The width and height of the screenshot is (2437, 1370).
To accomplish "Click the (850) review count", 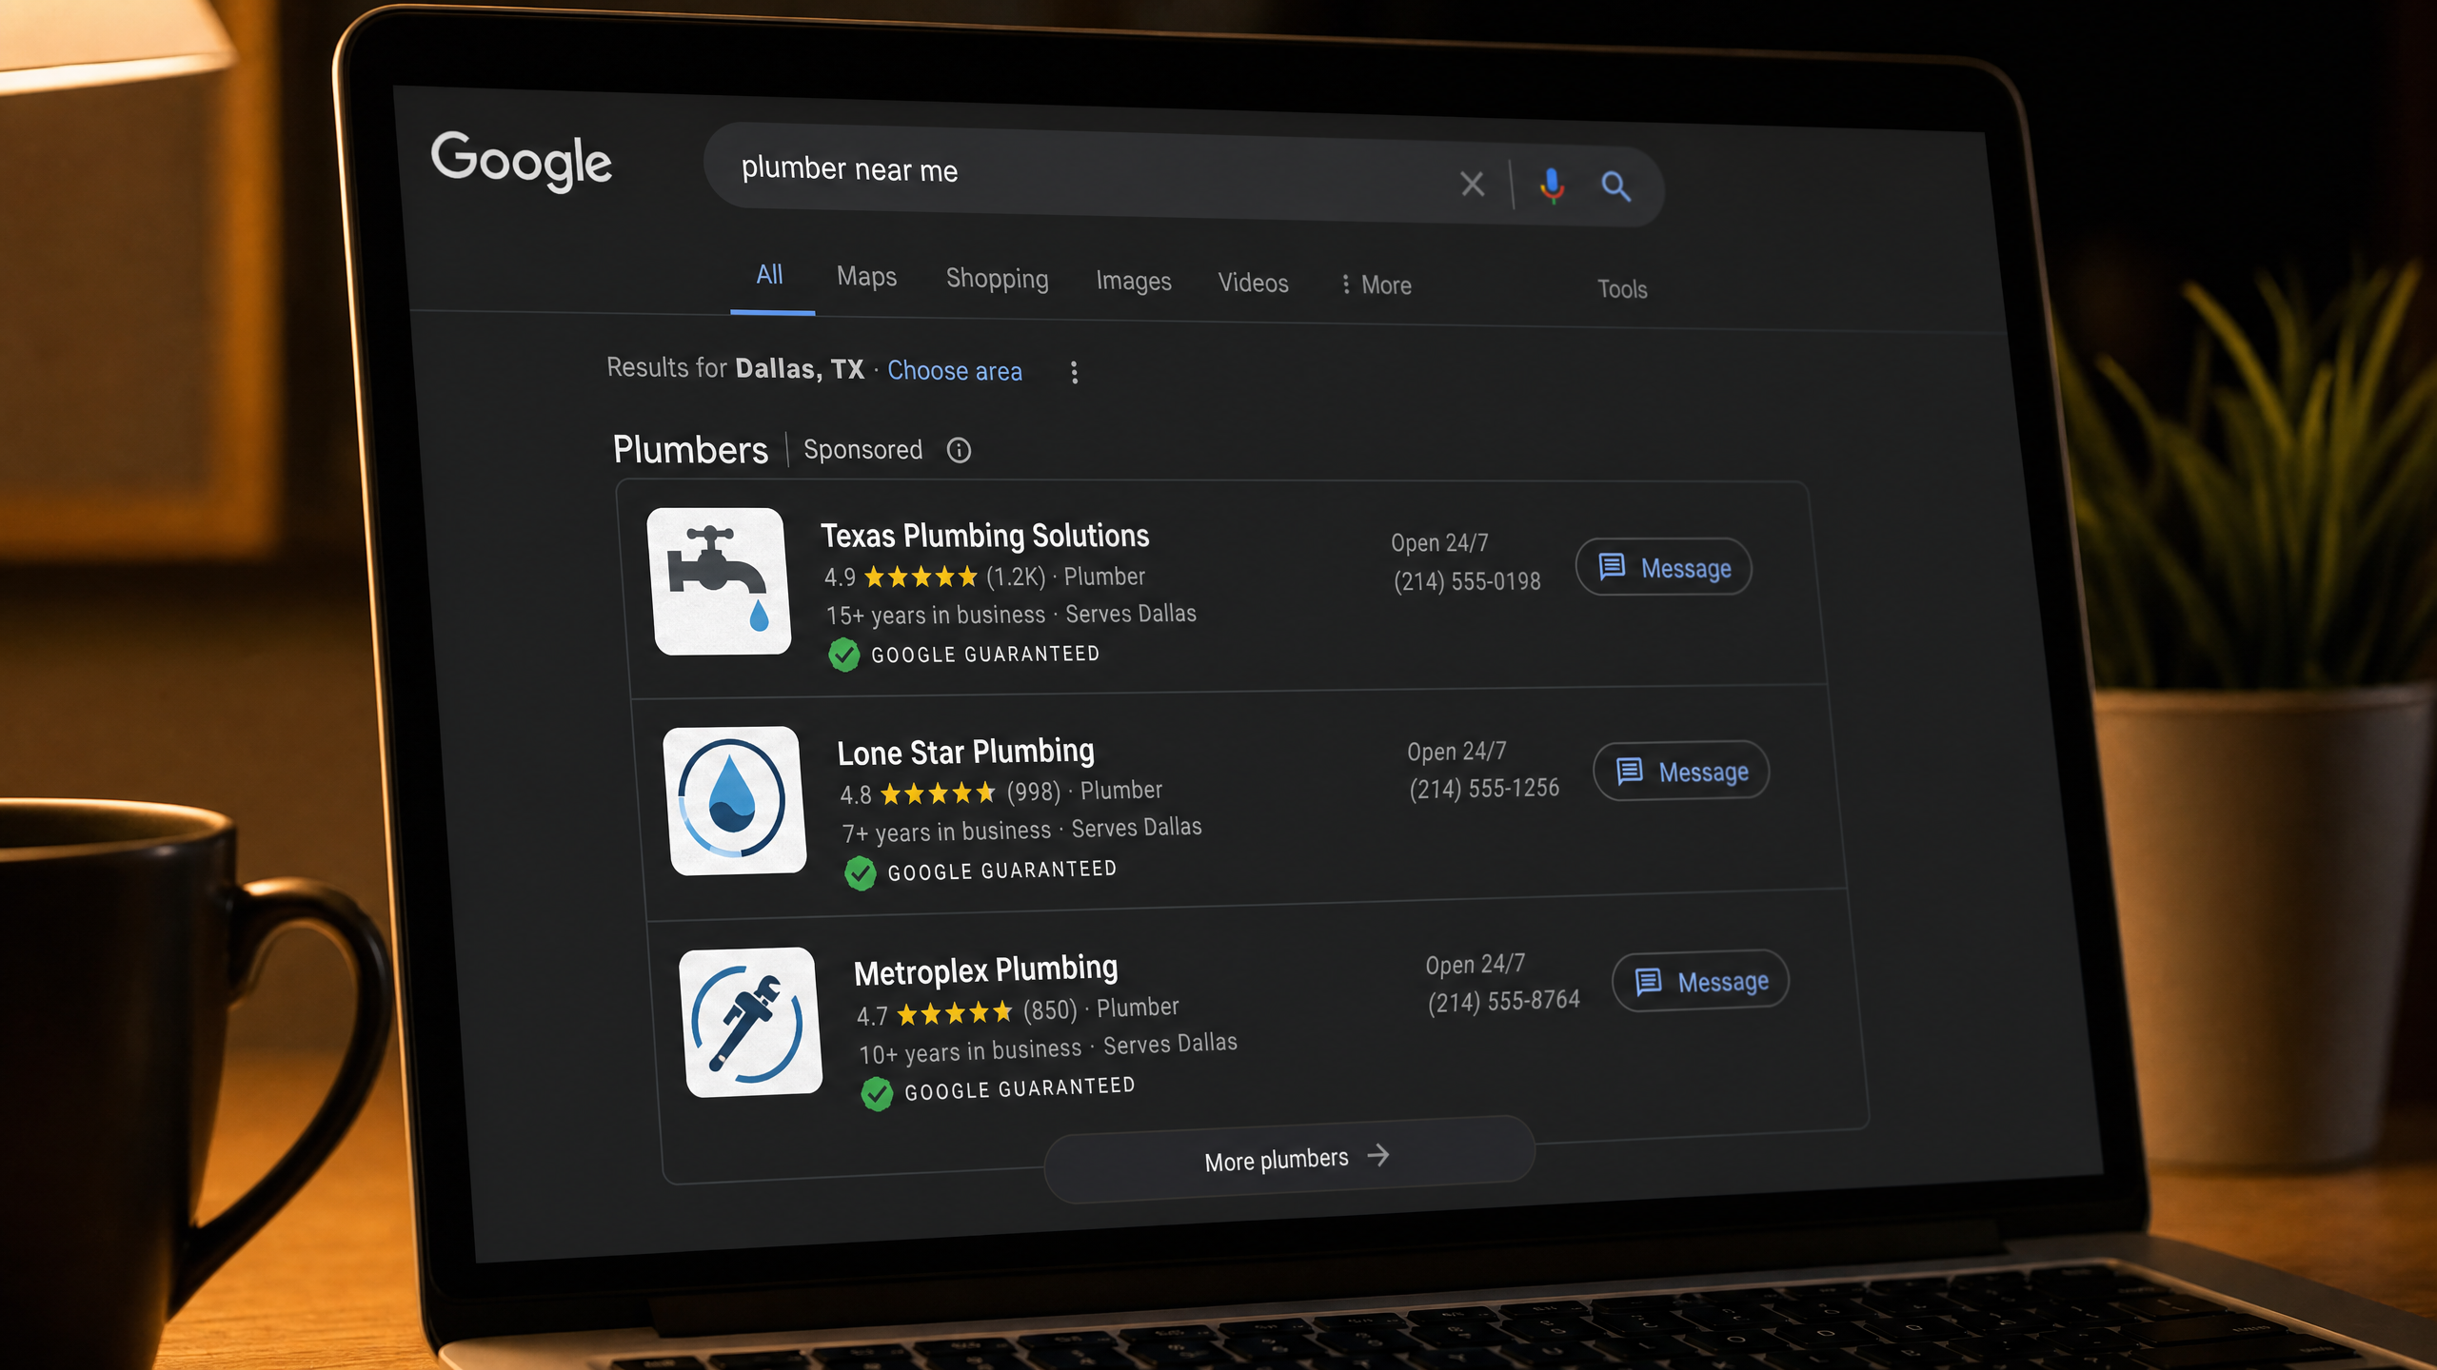I will point(1050,1009).
